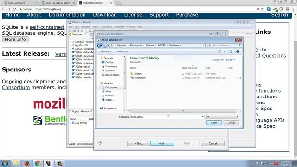This screenshot has width=297, height=167.
Task: Select the reviews.csv file
Action: [140, 78]
